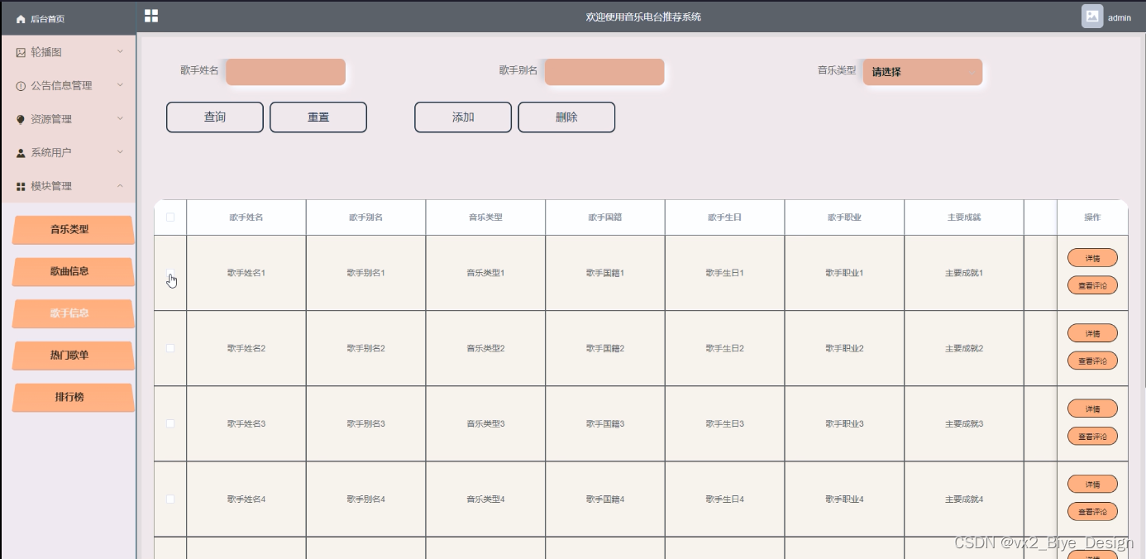The width and height of the screenshot is (1146, 559).
Task: Open 详情 for 歌手姓名3 row
Action: pyautogui.click(x=1092, y=408)
